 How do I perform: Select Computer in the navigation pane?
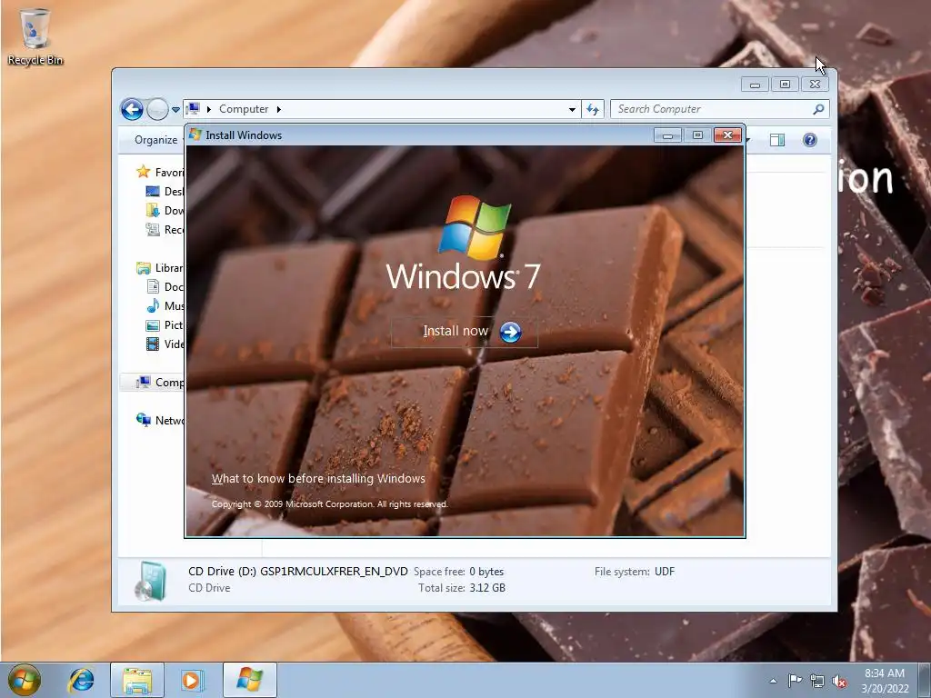[153, 383]
